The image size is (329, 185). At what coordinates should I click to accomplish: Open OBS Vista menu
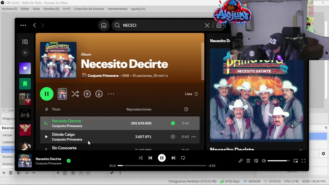36,9
